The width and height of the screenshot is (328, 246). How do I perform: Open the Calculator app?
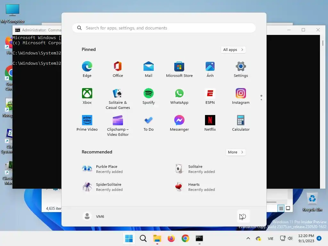pyautogui.click(x=241, y=123)
